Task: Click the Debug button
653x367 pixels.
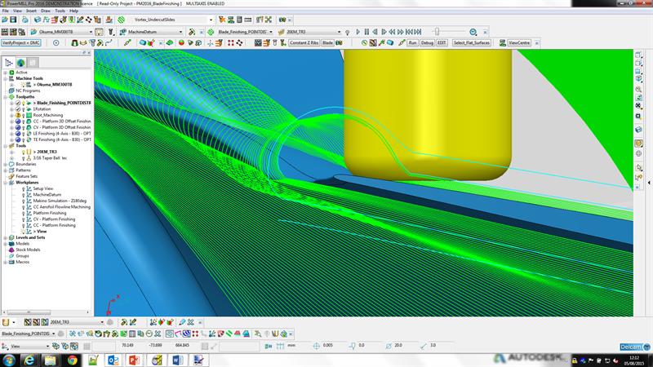Action: click(x=427, y=43)
